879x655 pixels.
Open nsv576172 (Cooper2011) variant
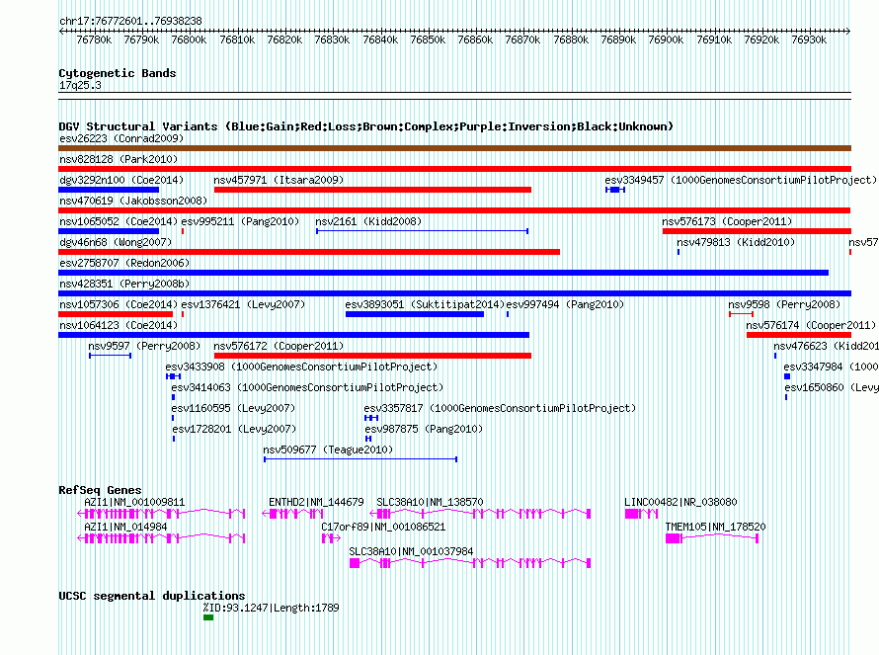pos(279,346)
